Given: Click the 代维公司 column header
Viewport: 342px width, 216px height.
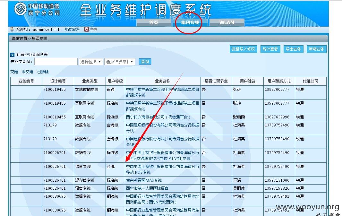Looking at the screenshot, I should click(x=310, y=81).
